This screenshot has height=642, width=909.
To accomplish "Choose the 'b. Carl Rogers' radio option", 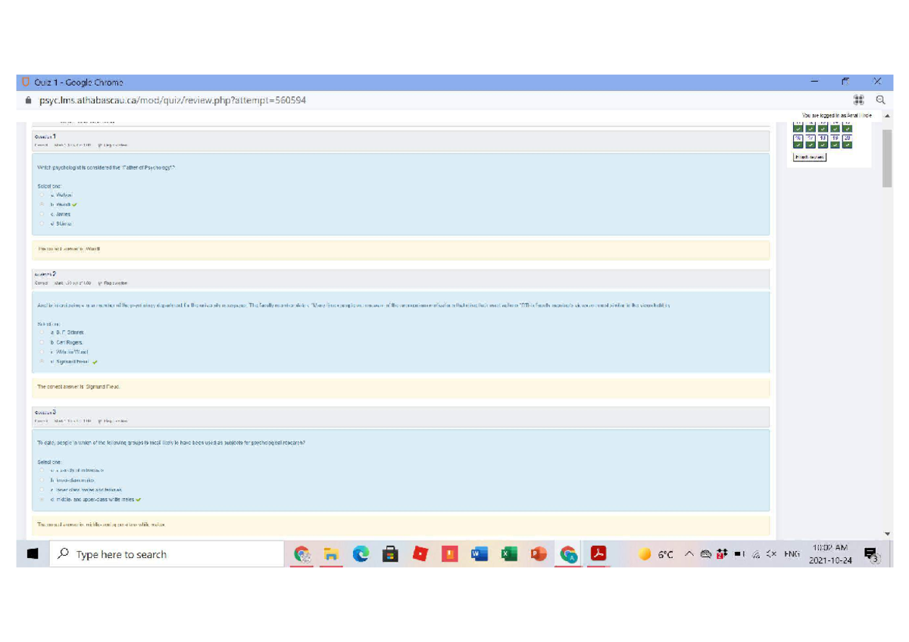I will tap(42, 342).
